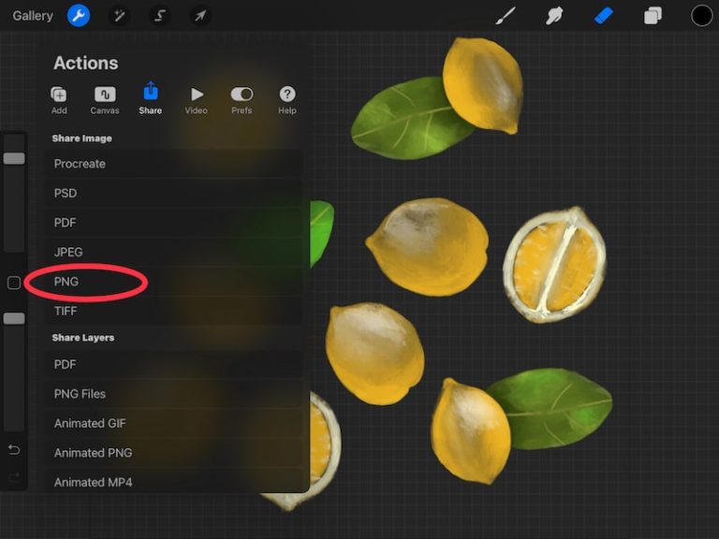Open the Actions wrench menu
The image size is (719, 539).
click(x=79, y=16)
